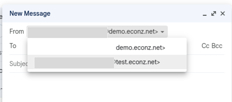This screenshot has width=232, height=102.
Task: Minimize the New Message compose window
Action: [x=205, y=14]
